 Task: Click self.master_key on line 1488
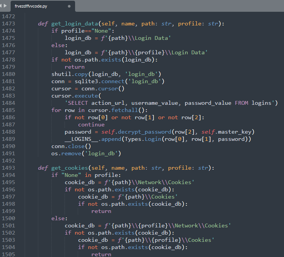point(226,132)
